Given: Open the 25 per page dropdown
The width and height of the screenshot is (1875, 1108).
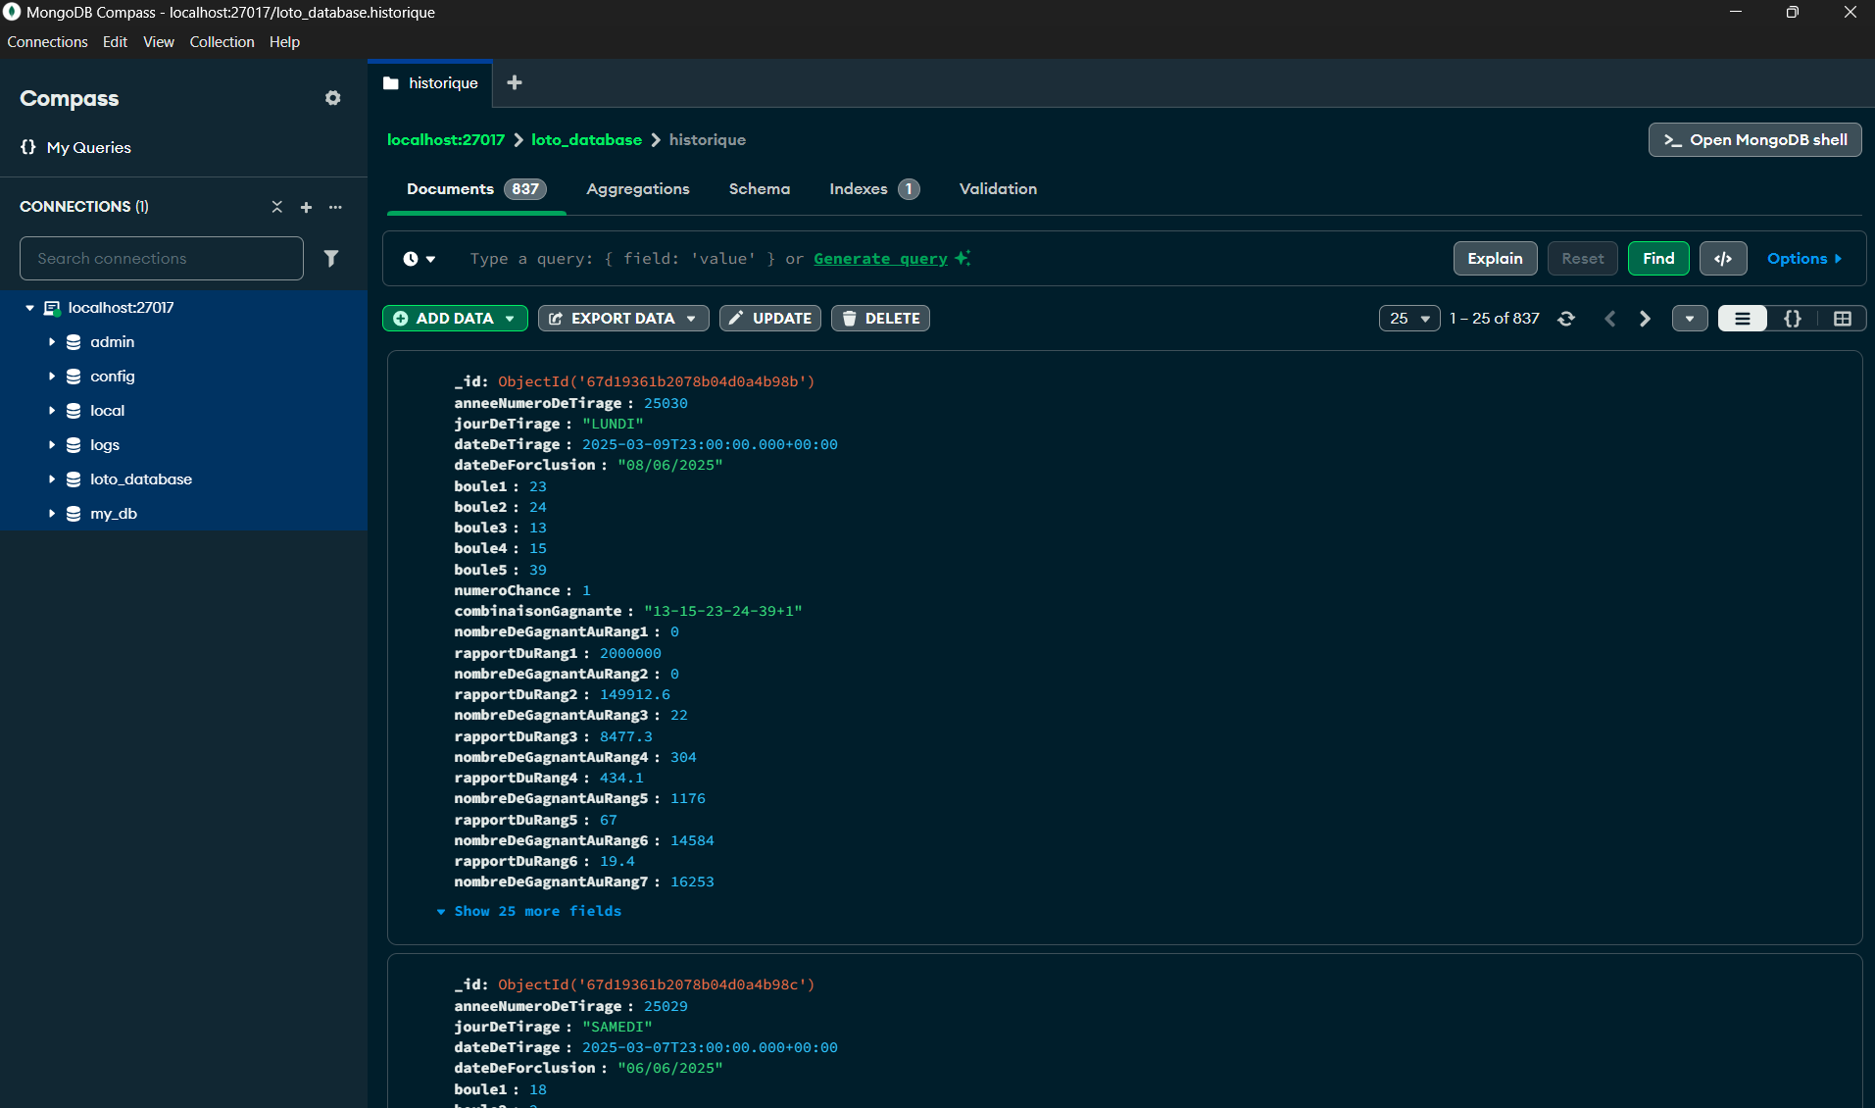Looking at the screenshot, I should click(x=1409, y=319).
